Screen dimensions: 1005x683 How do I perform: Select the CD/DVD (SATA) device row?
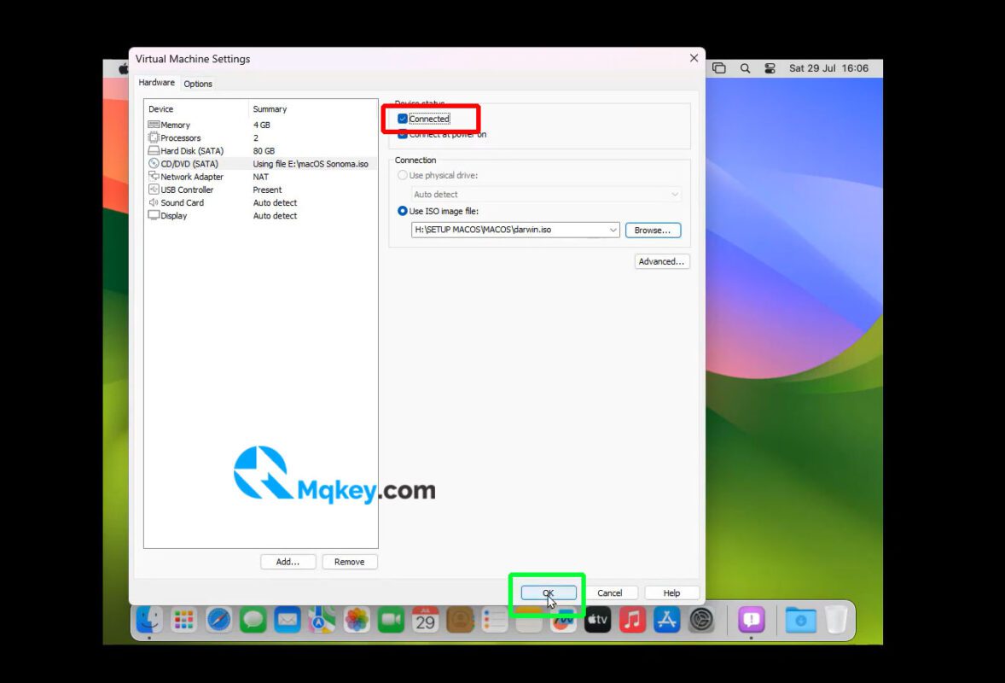(x=261, y=164)
